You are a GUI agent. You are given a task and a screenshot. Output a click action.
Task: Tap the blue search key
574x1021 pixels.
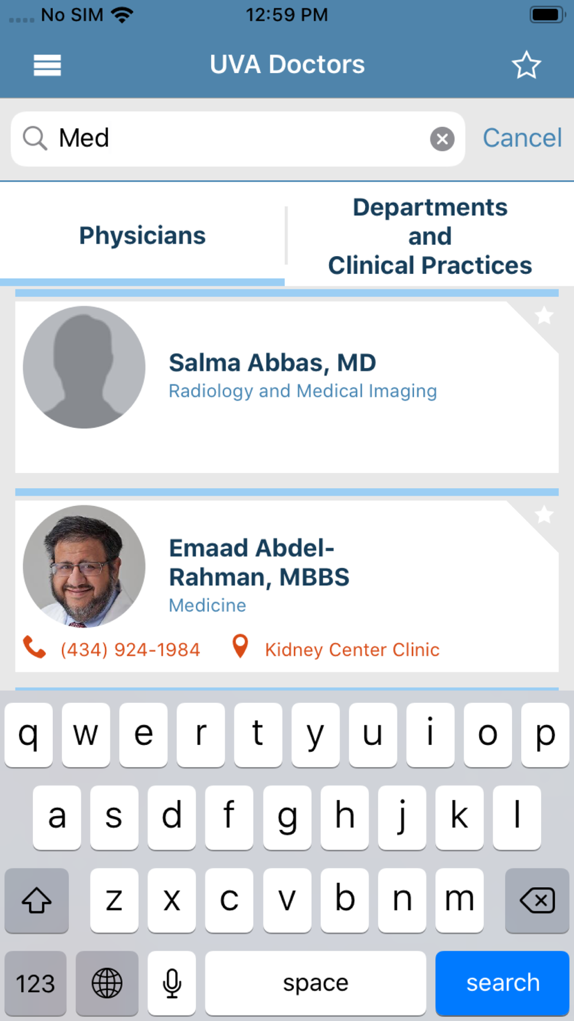pos(502,983)
